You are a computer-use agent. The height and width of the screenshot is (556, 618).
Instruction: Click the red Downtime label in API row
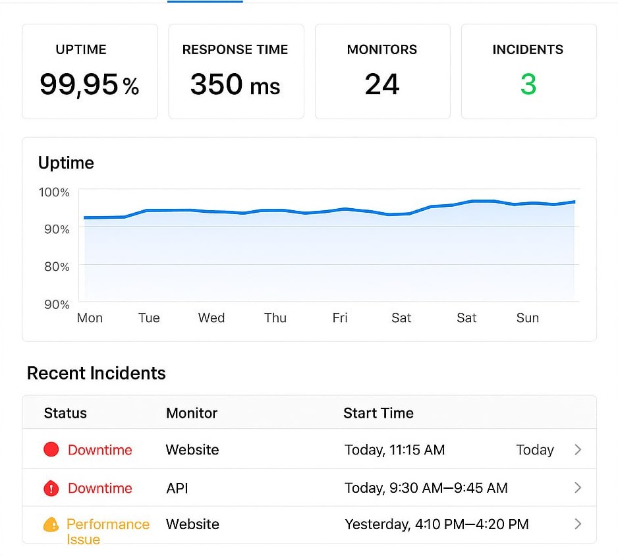click(100, 488)
